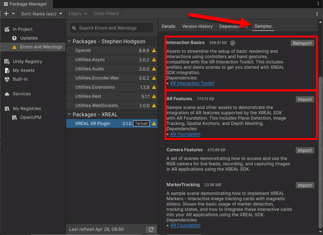Click the Utilities.Extensions warning icon
The width and height of the screenshot is (323, 235).
pyautogui.click(x=154, y=87)
